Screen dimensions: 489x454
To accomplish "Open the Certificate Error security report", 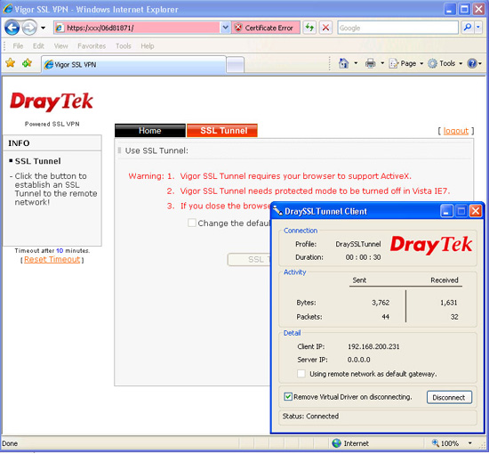I will (x=266, y=28).
